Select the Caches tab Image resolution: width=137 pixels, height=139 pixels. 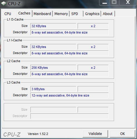pyautogui.click(x=24, y=13)
